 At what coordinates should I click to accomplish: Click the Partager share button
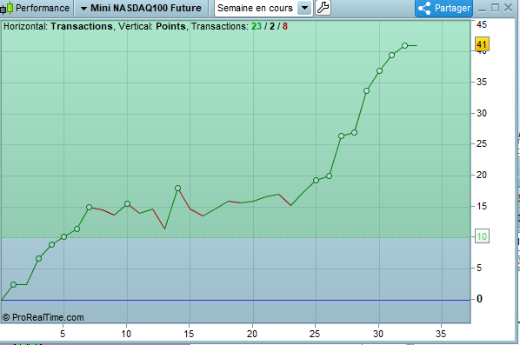pos(443,8)
